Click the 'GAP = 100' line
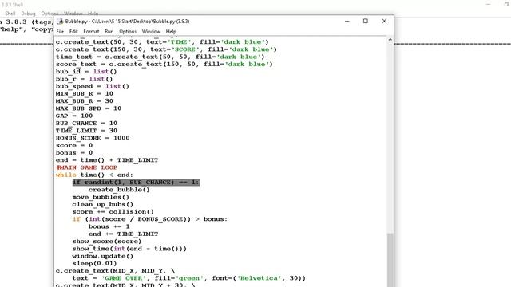 (x=74, y=116)
